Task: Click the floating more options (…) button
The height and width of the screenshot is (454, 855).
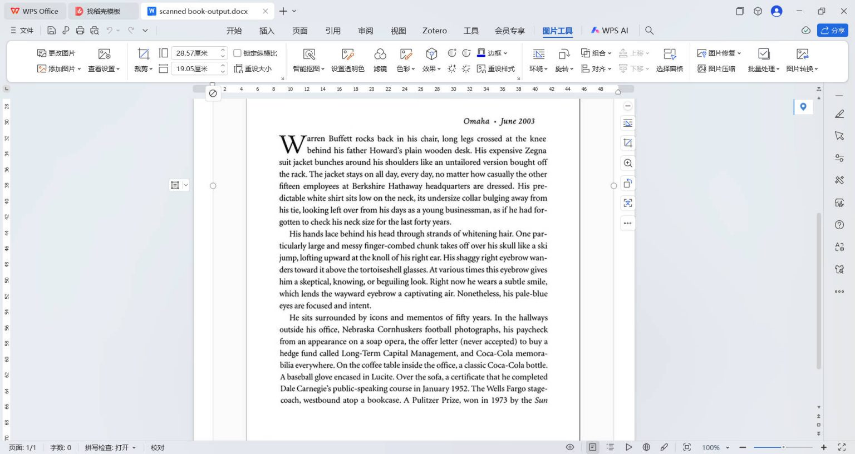Action: (x=628, y=223)
